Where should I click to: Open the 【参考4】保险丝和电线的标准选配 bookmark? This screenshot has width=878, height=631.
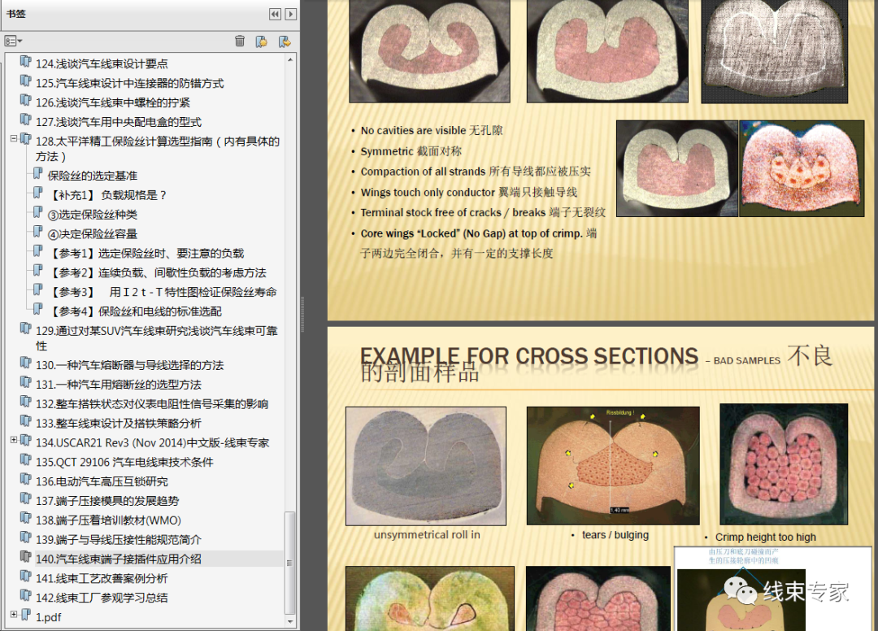coord(122,311)
